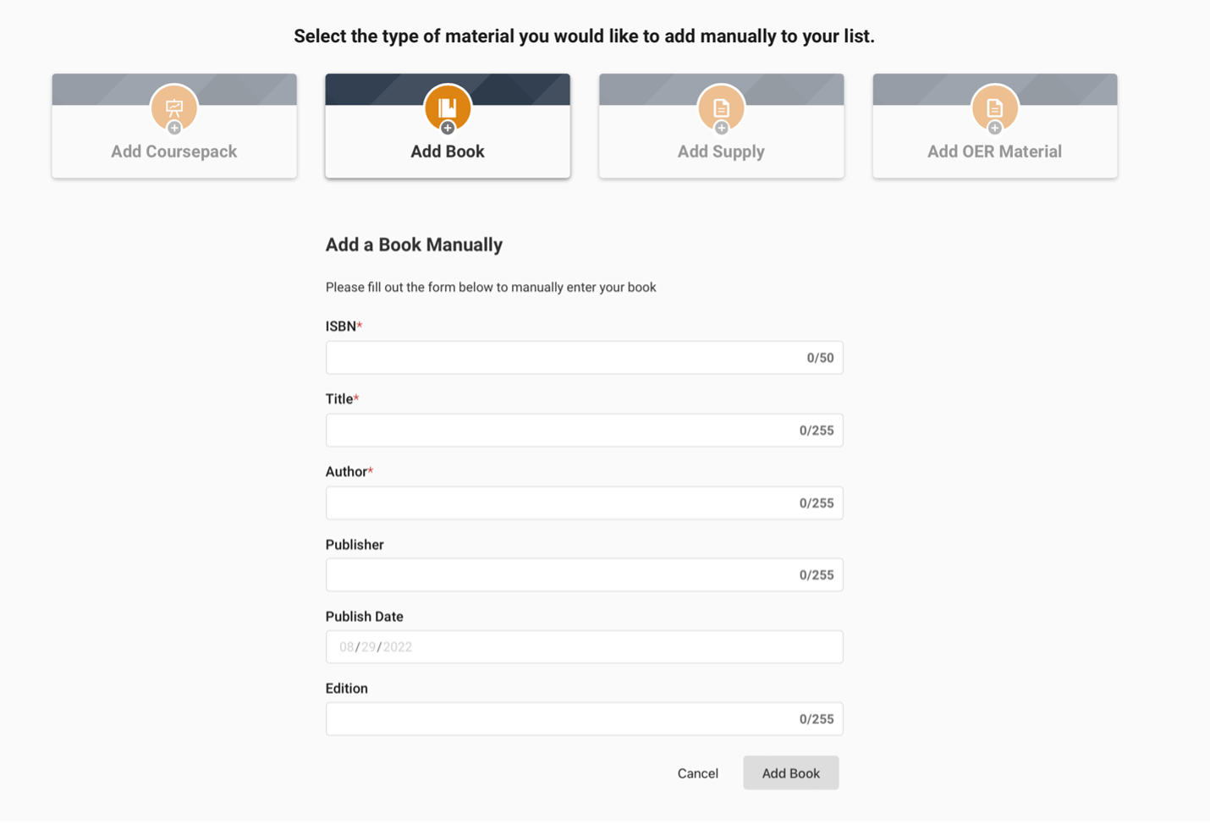Select the Add Supply card label
The image size is (1210, 824).
coord(721,151)
